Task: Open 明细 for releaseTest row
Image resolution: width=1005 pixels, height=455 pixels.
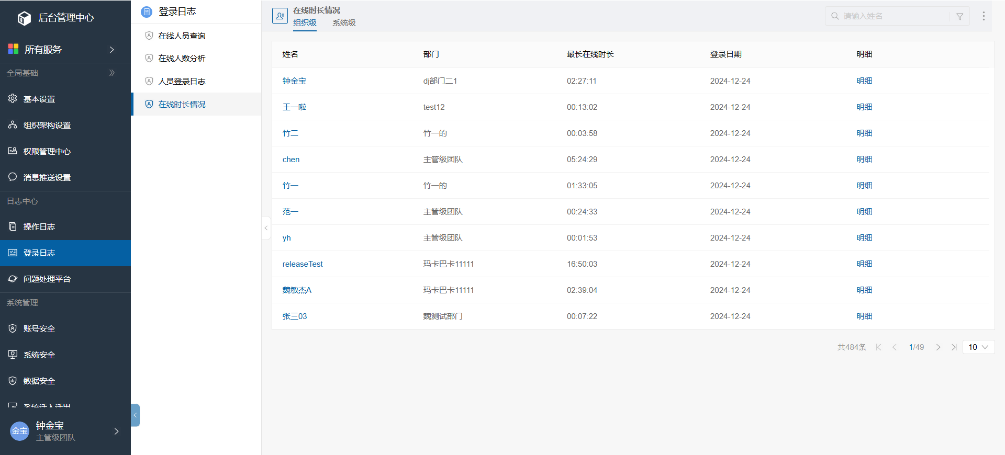Action: [x=864, y=264]
